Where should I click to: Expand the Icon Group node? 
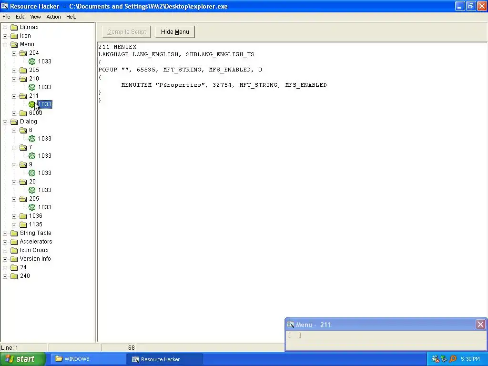point(5,251)
